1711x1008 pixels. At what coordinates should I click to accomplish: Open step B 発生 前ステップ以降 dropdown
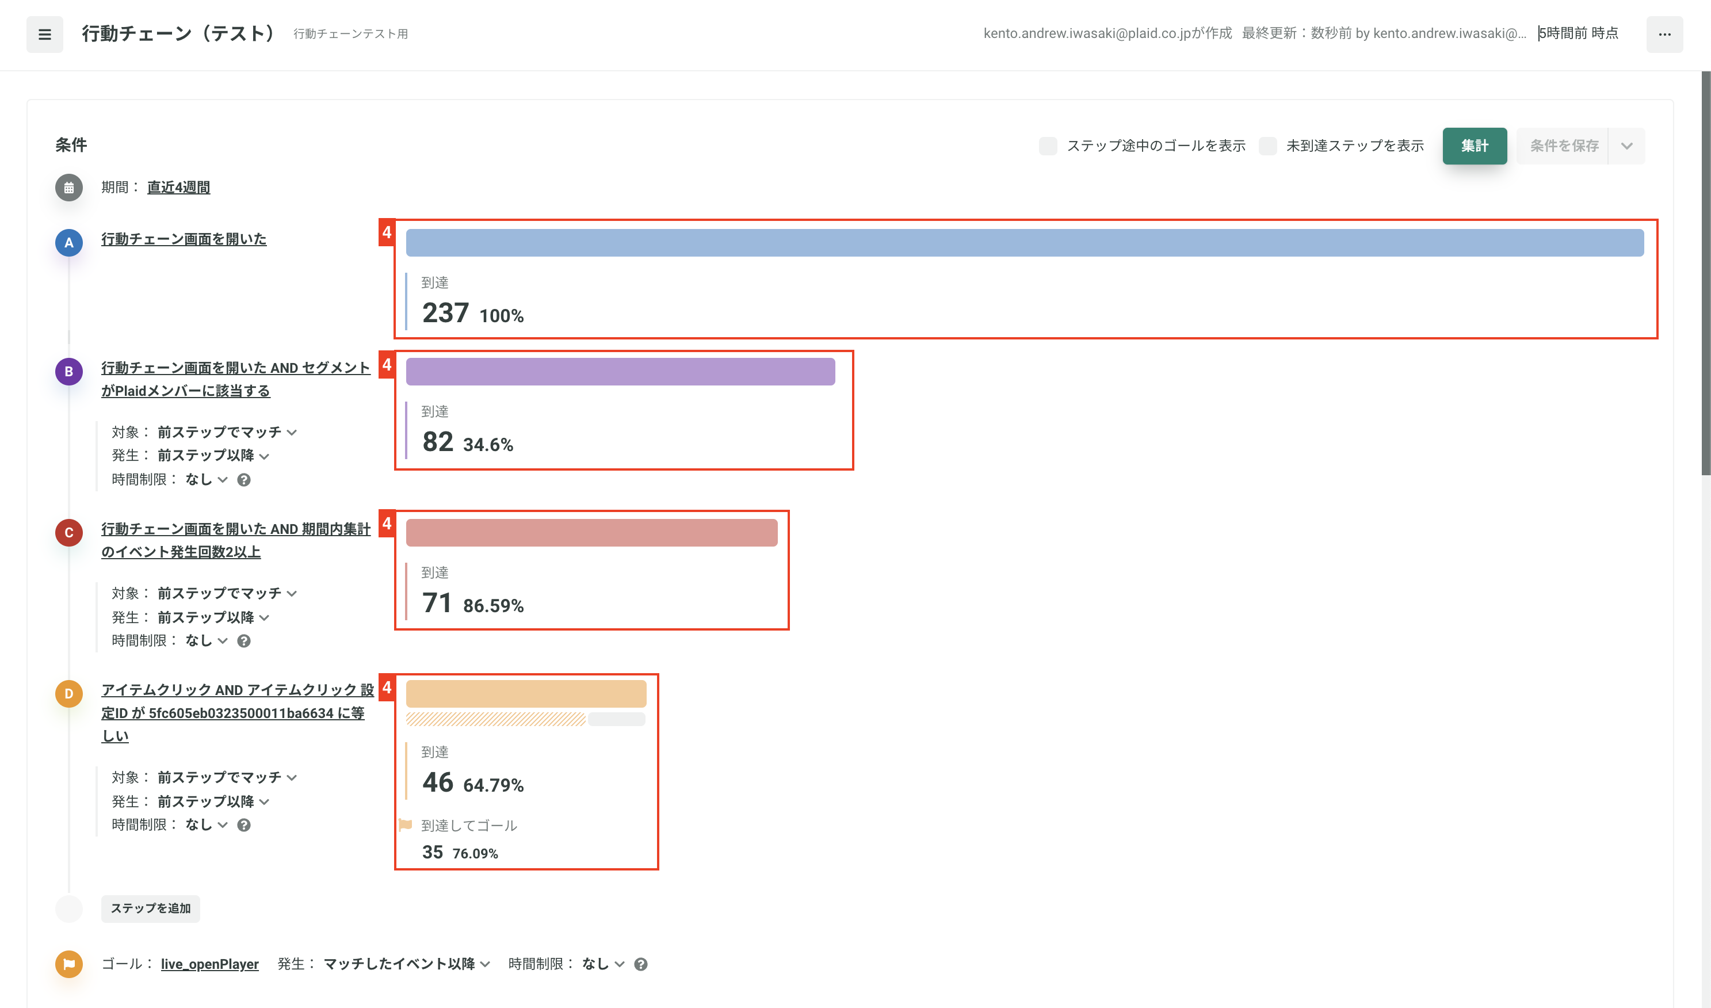[x=214, y=456]
